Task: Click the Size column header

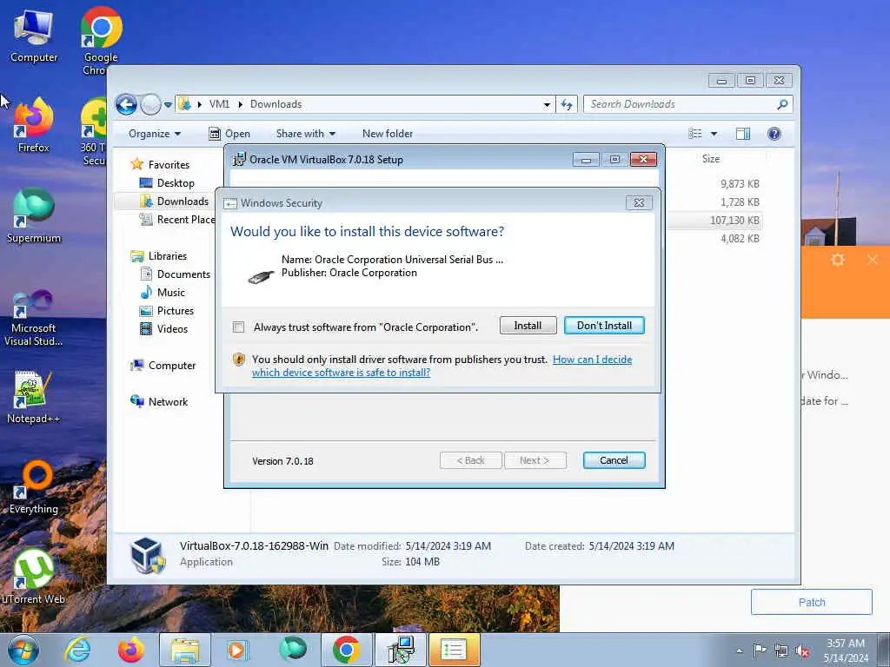Action: [711, 159]
